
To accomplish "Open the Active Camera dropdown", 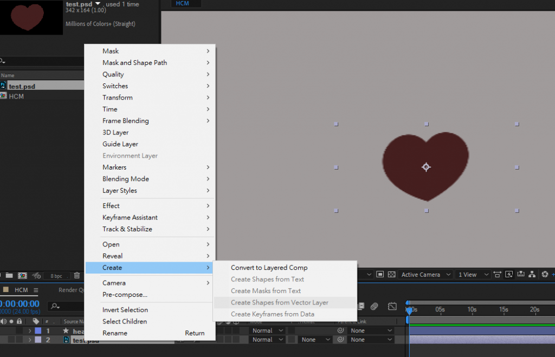I will pyautogui.click(x=426, y=275).
